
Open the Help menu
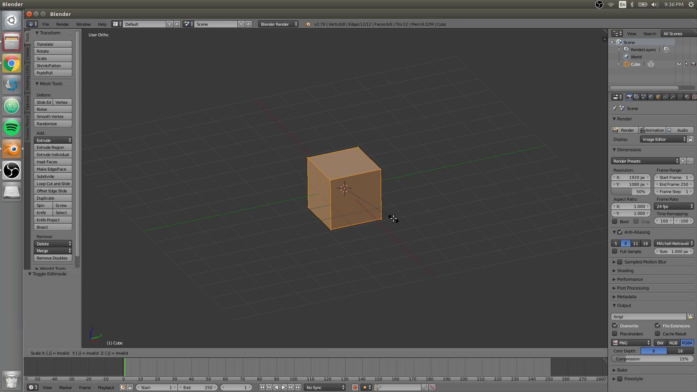pos(102,24)
